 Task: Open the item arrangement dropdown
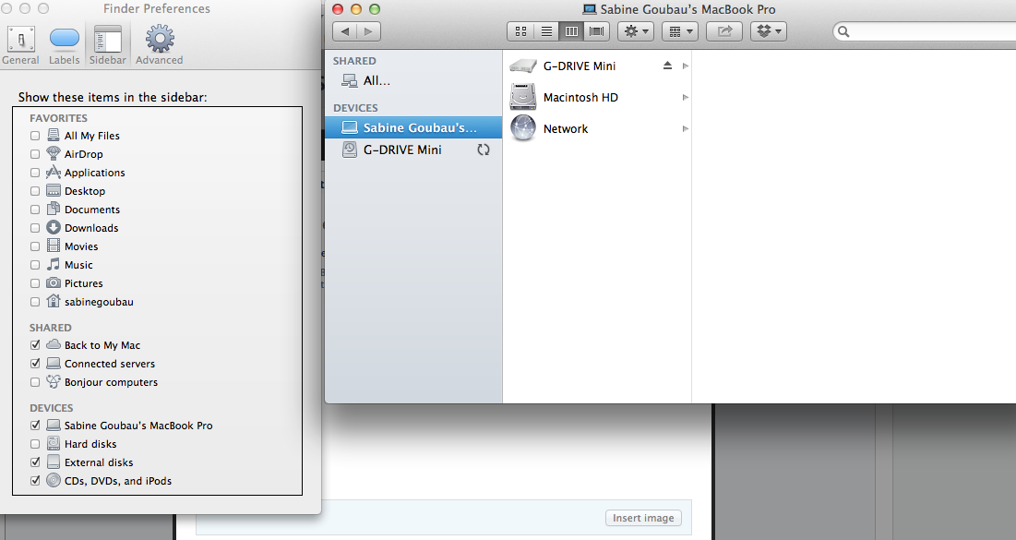click(x=680, y=31)
